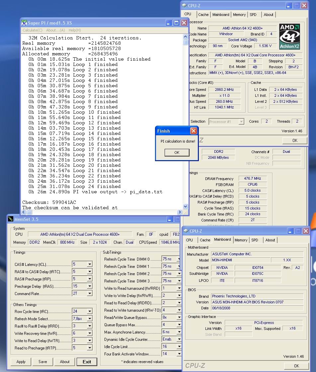Open Memory tab in Mainboard CPU-Z window
The width and height of the screenshot is (316, 372).
(241, 240)
